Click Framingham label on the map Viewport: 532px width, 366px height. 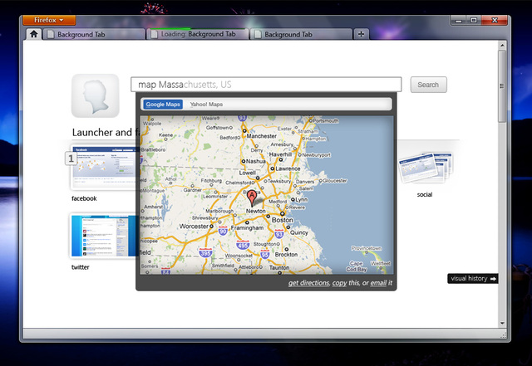click(x=247, y=228)
